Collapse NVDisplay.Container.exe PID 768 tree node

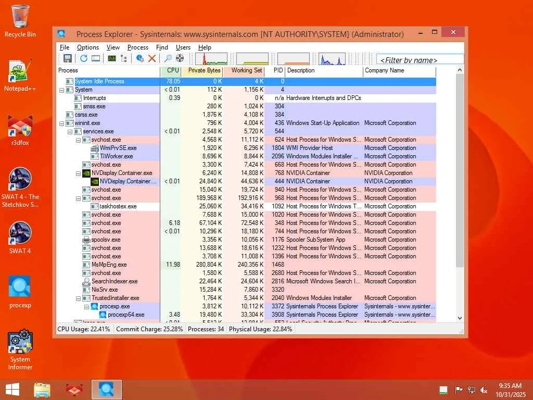78,173
